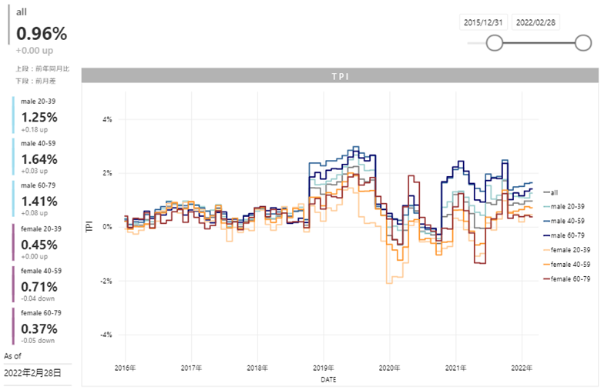Select 'male 40-59' legend marker
The height and width of the screenshot is (390, 601).
point(547,221)
